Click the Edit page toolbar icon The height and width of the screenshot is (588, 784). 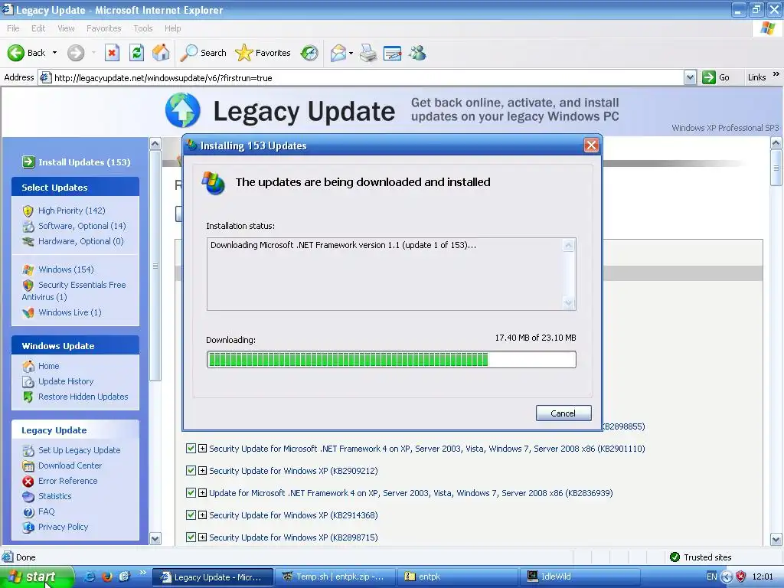(x=392, y=53)
